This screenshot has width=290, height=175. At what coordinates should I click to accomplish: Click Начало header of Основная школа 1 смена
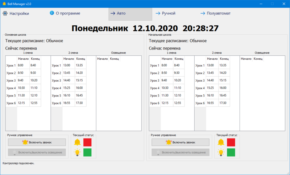23,59
